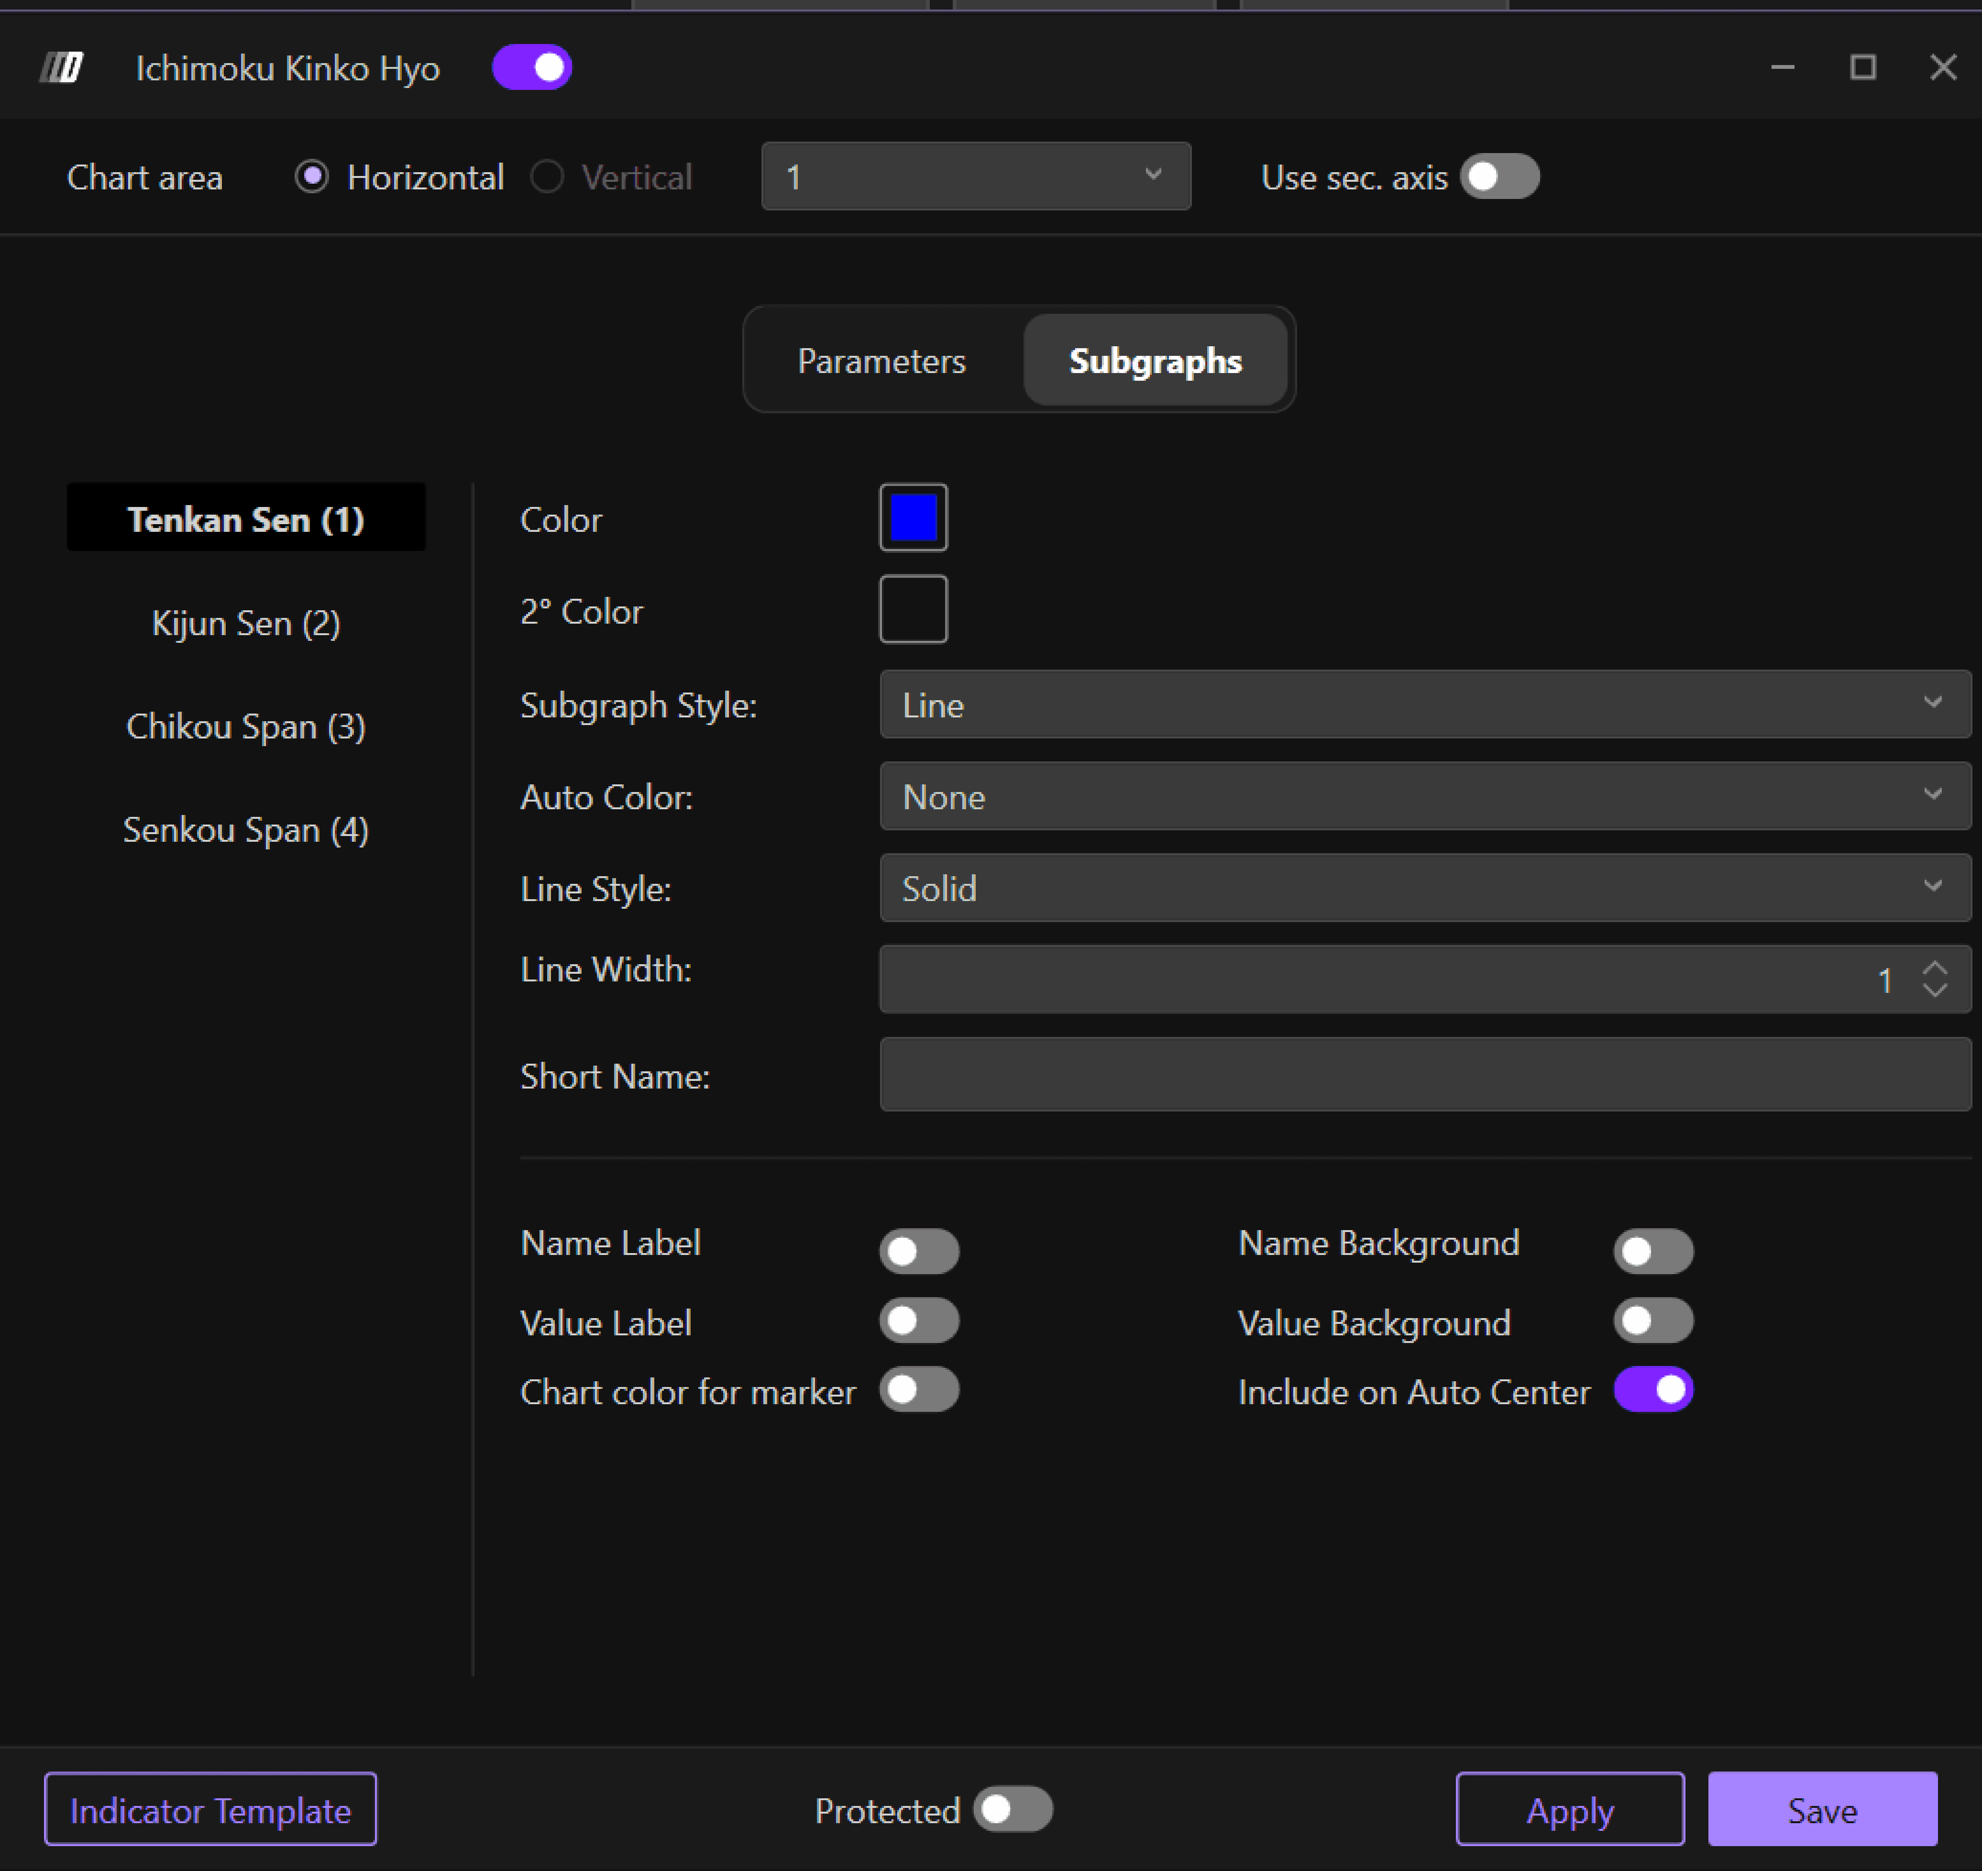
Task: Disable the Ichimoku Kinko Hyo indicator toggle
Action: click(x=532, y=68)
